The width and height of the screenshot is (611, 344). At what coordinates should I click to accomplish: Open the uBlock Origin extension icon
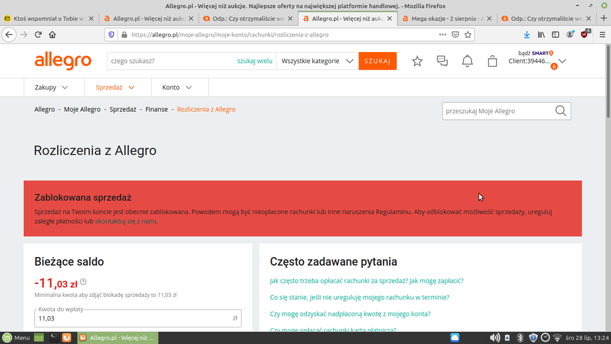click(x=585, y=34)
